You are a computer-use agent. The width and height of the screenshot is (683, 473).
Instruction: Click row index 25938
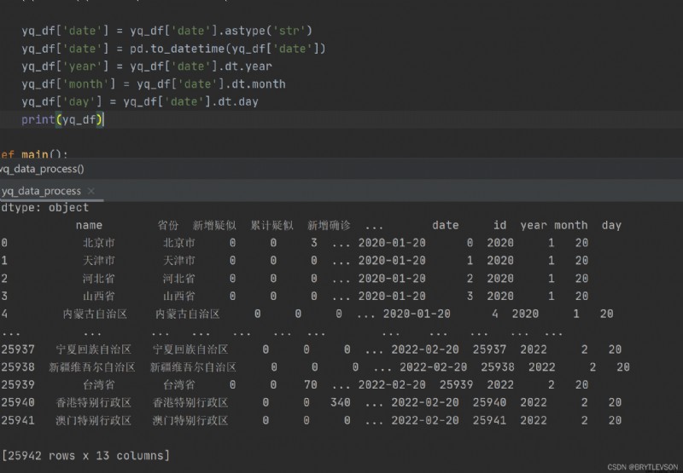17,367
